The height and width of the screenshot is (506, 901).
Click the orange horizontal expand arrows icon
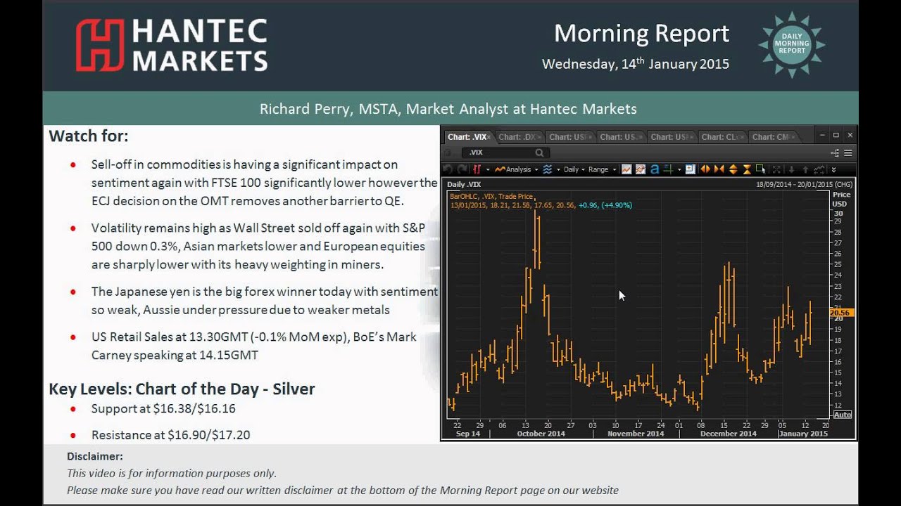tap(705, 169)
